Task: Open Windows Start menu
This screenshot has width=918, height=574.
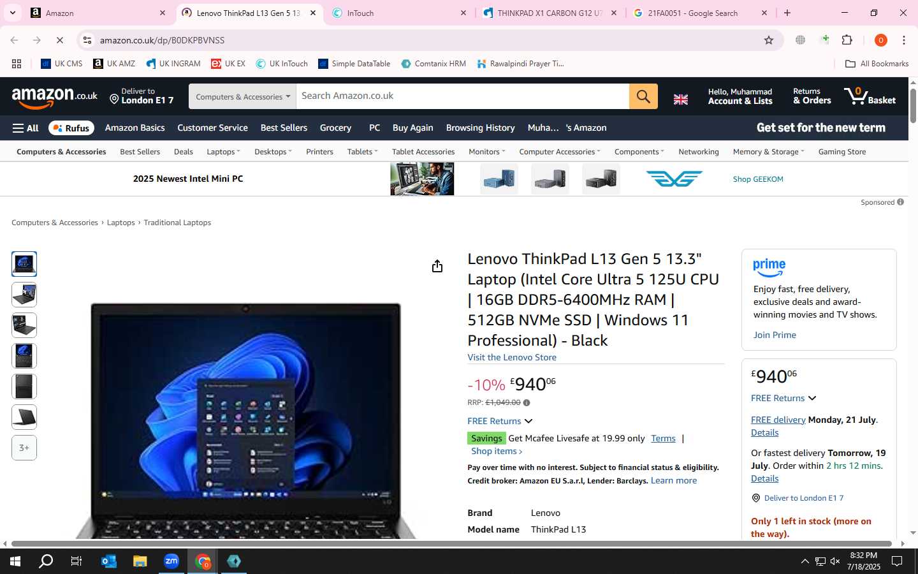Action: coord(15,561)
